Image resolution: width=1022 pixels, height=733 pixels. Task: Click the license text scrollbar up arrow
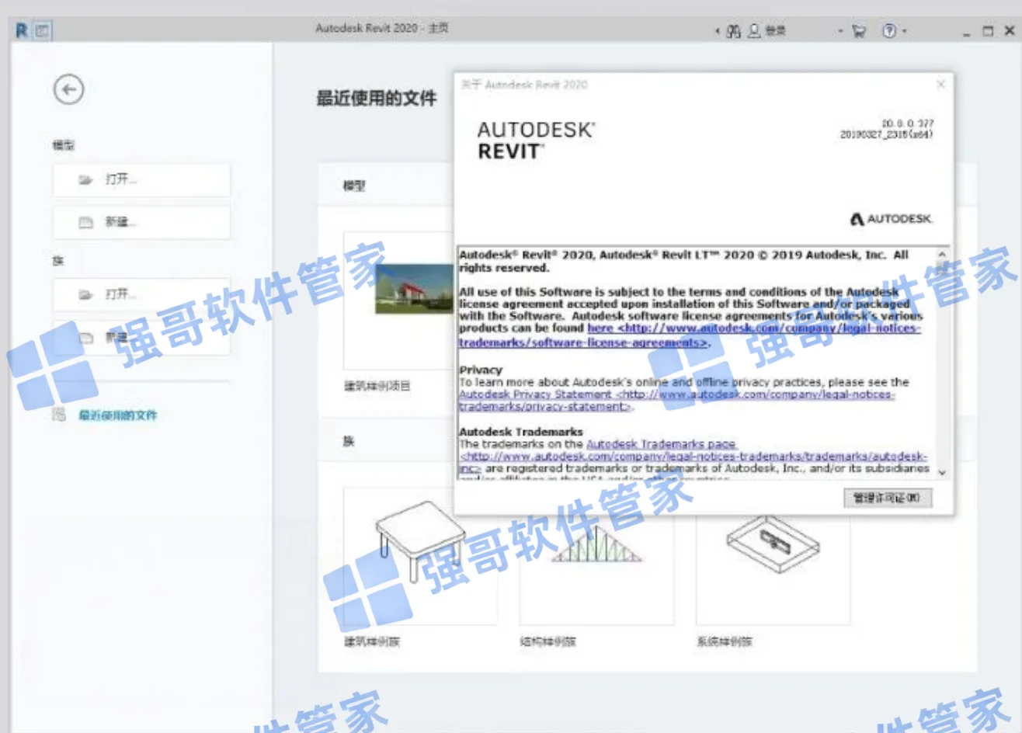coord(942,255)
